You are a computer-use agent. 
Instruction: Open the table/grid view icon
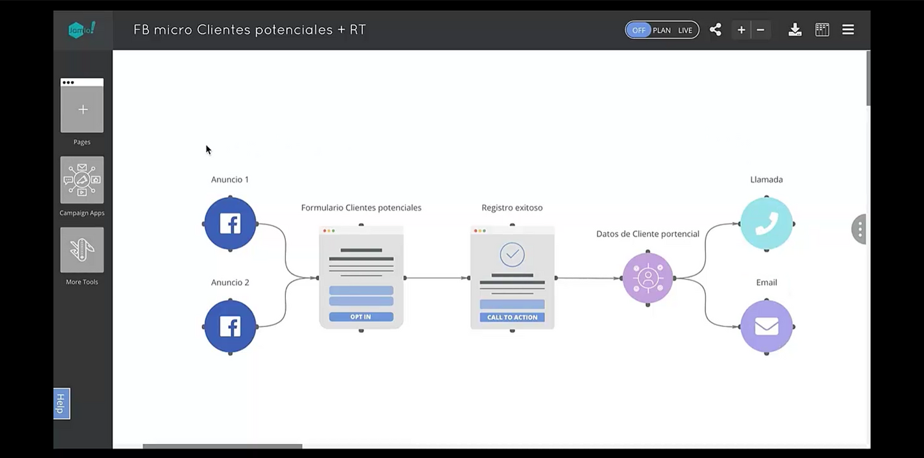coord(822,29)
